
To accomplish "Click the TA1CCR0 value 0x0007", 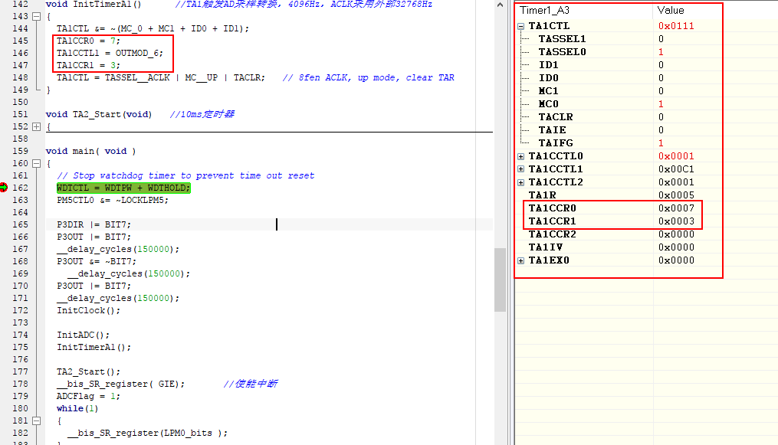I will 676,208.
